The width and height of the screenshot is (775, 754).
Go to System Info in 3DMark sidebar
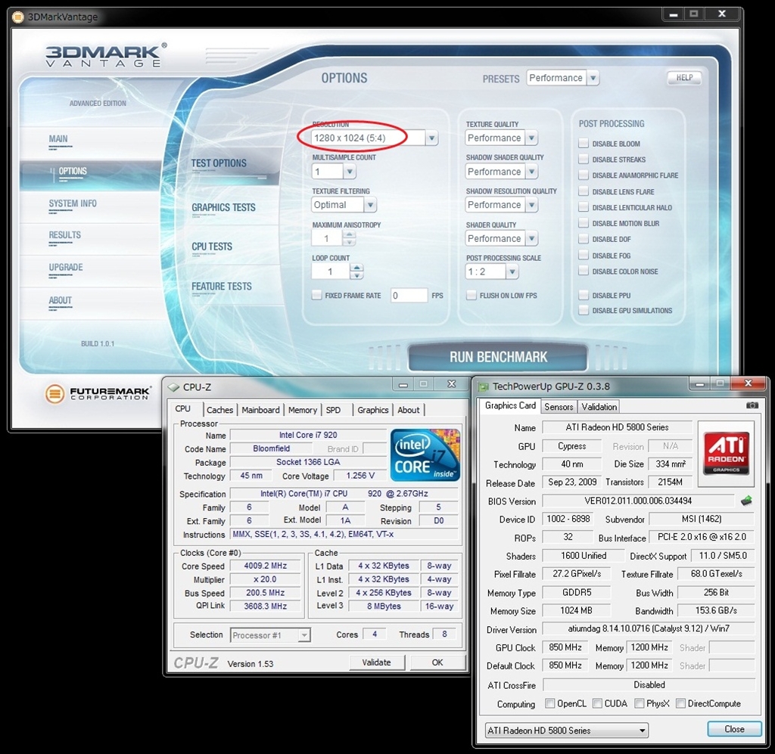(x=73, y=203)
